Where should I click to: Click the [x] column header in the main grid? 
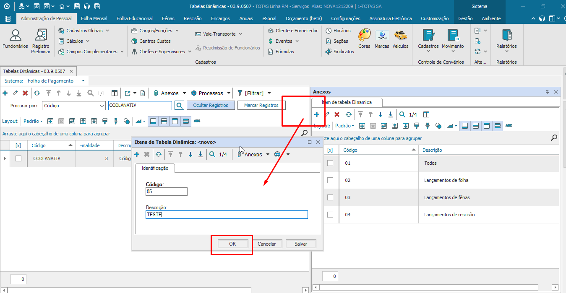point(18,145)
